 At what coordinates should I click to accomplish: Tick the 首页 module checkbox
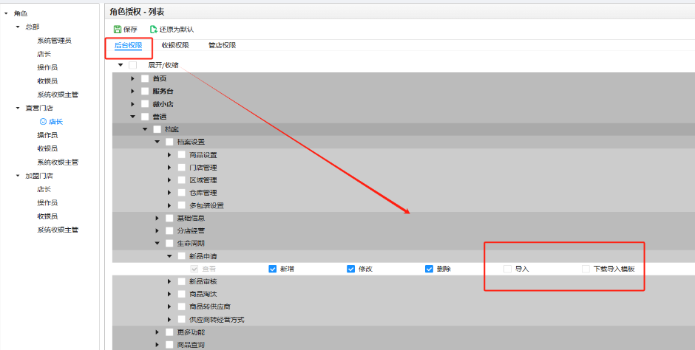pyautogui.click(x=145, y=79)
